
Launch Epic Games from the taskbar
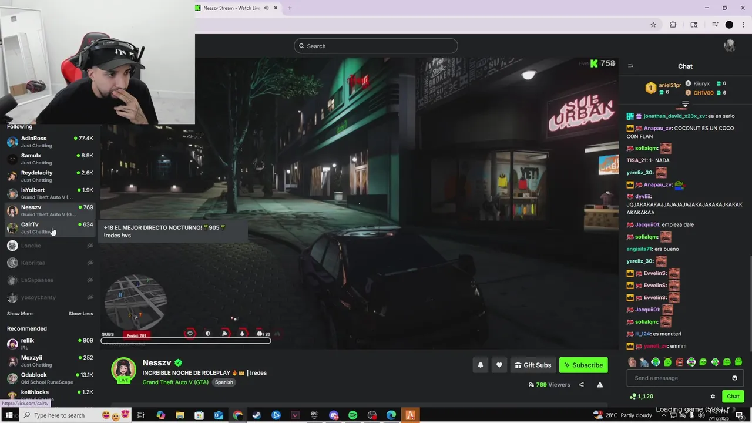click(x=314, y=415)
